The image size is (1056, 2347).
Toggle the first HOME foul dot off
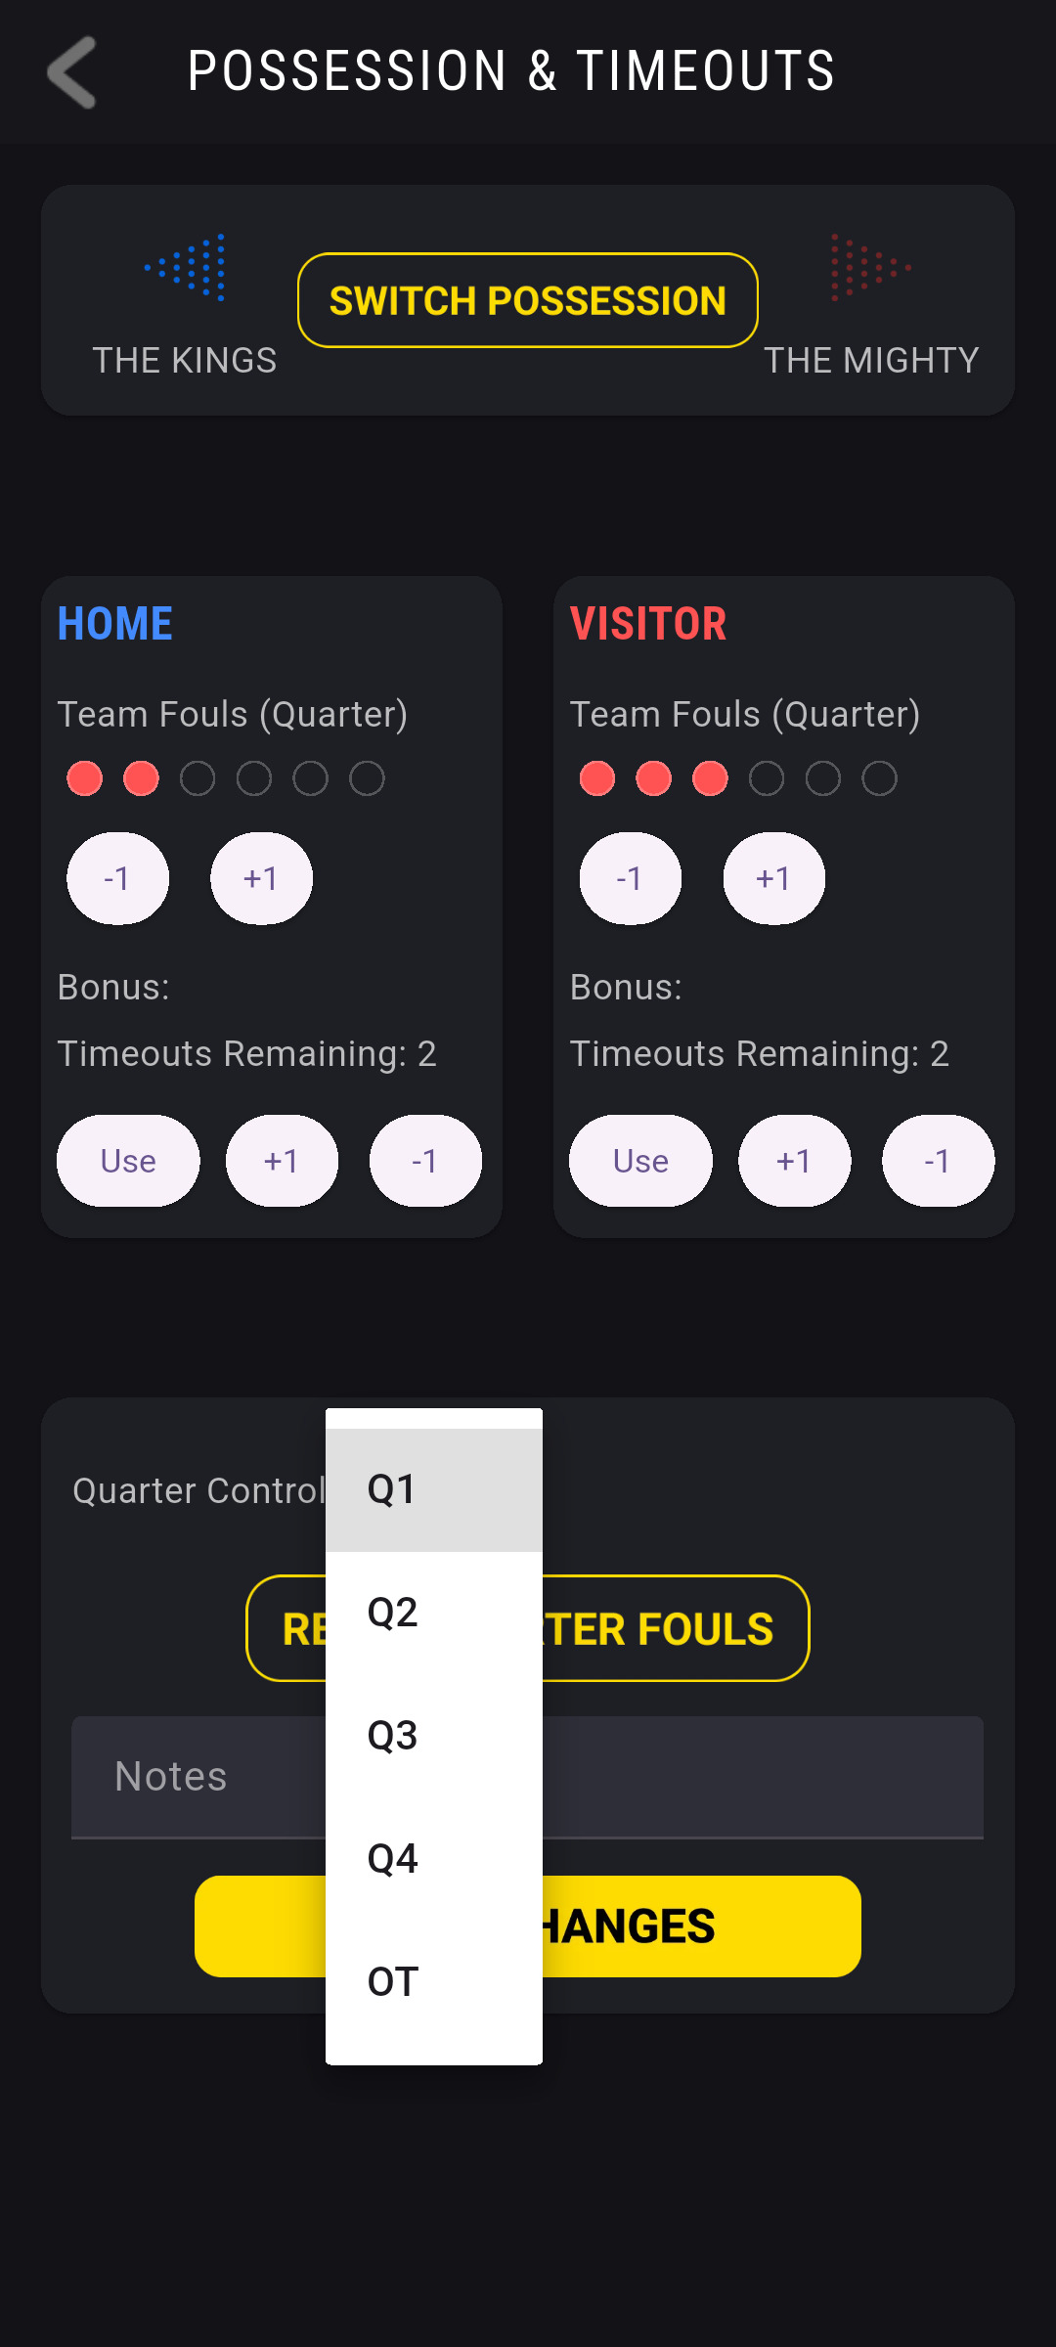(x=85, y=777)
